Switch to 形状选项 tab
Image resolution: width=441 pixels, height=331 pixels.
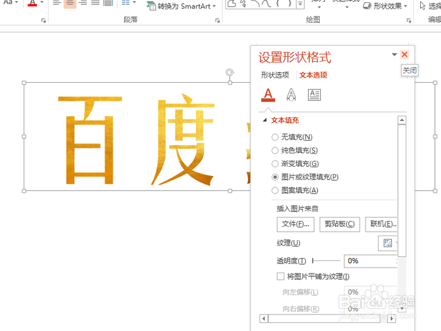point(275,75)
